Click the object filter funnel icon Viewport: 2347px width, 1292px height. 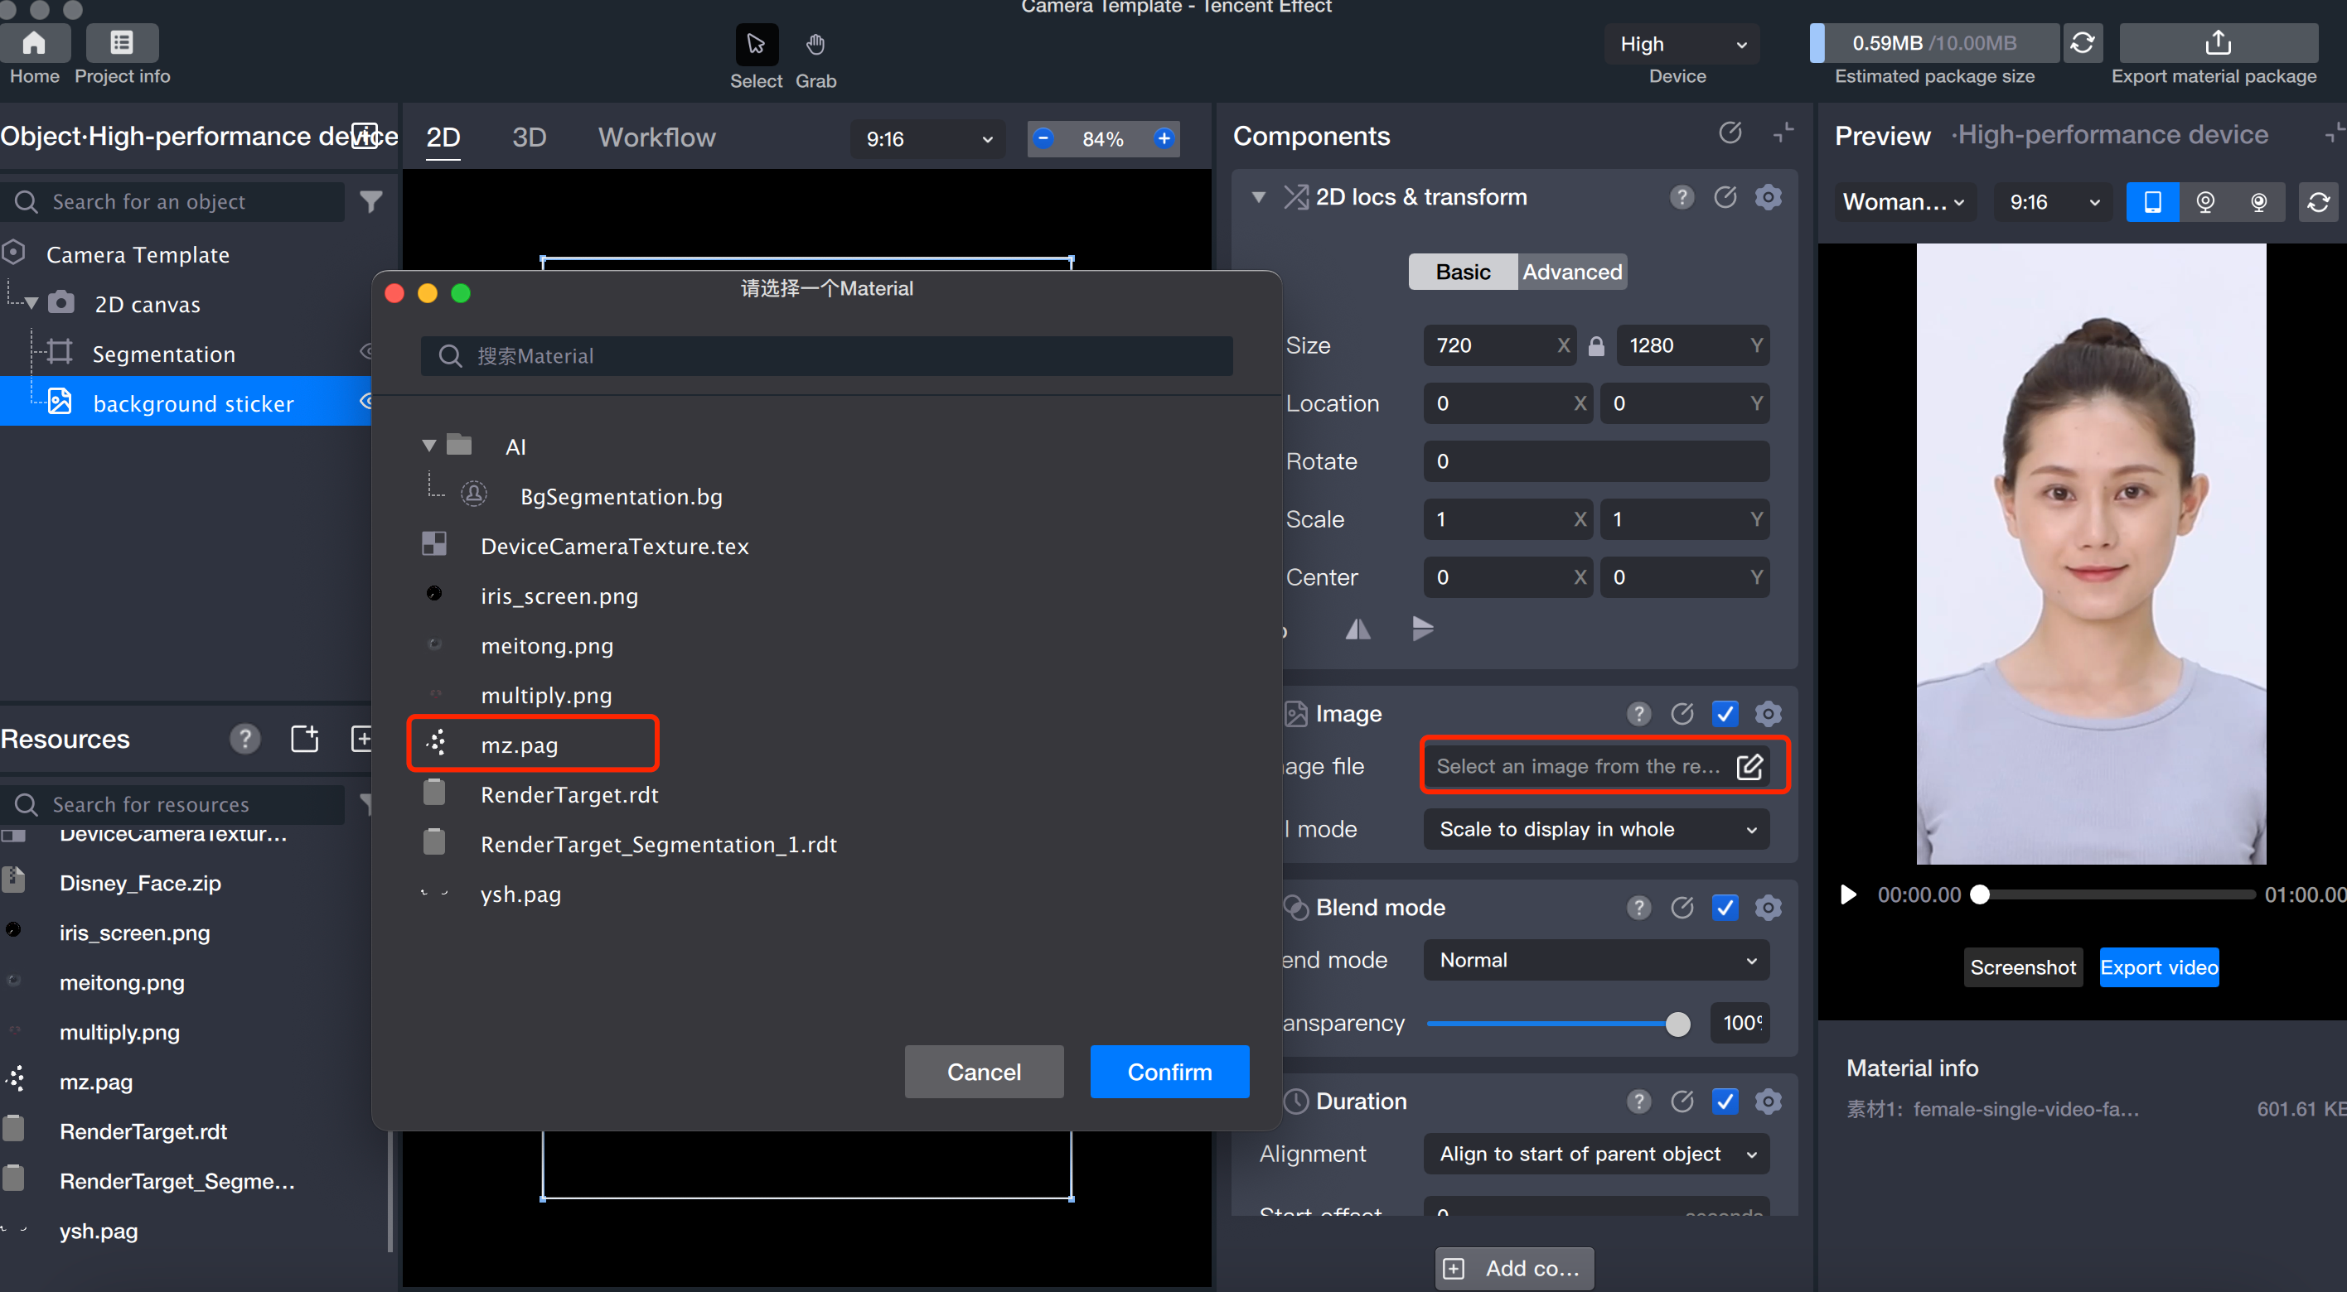pos(370,201)
